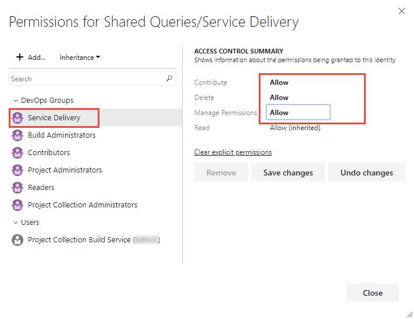This screenshot has height=319, width=414.
Task: Click the plus Add icon
Action: click(x=20, y=57)
